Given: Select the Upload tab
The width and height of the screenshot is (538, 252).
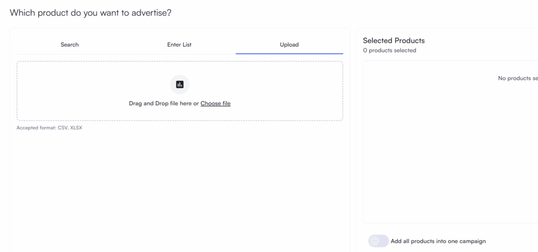Looking at the screenshot, I should pyautogui.click(x=289, y=45).
